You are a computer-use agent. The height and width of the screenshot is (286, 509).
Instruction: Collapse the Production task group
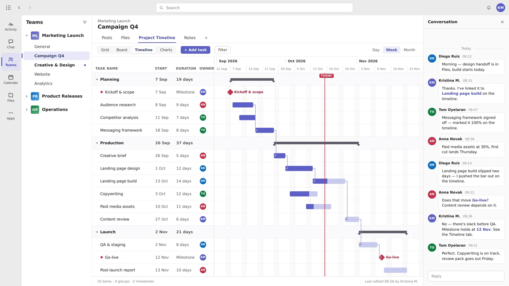tap(97, 143)
